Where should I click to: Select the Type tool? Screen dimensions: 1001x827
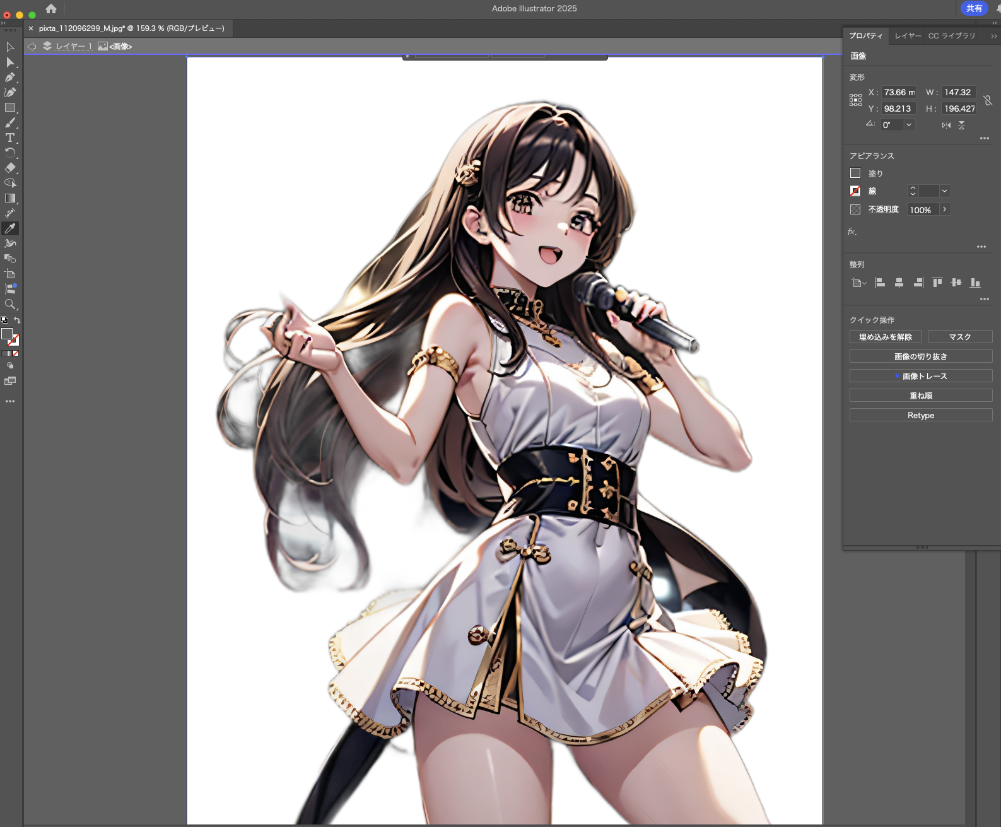tap(10, 138)
